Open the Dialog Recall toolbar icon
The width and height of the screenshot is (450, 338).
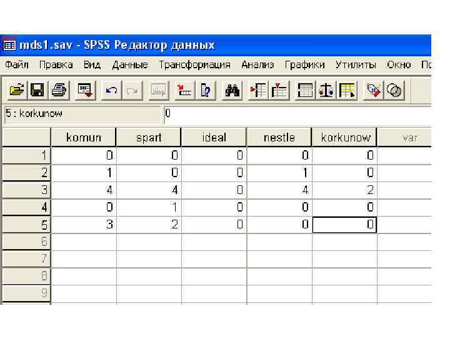click(x=85, y=90)
